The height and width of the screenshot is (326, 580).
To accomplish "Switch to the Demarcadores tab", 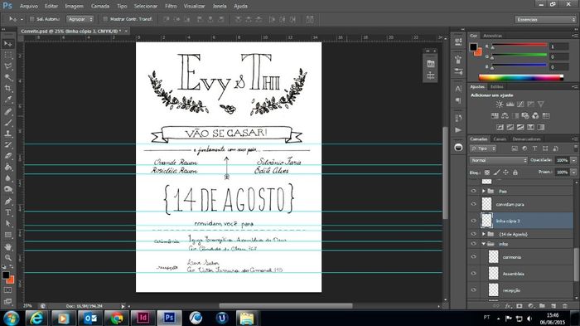I will tap(526, 139).
